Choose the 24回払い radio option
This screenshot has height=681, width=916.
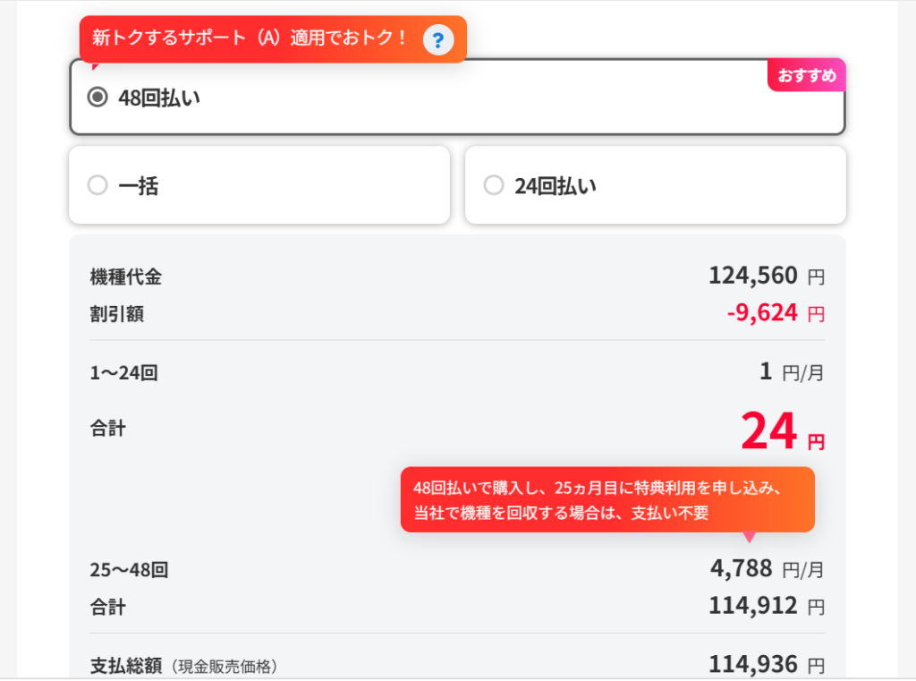[x=494, y=185]
